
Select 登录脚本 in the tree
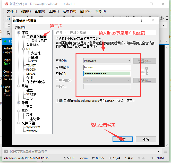(x=32, y=45)
